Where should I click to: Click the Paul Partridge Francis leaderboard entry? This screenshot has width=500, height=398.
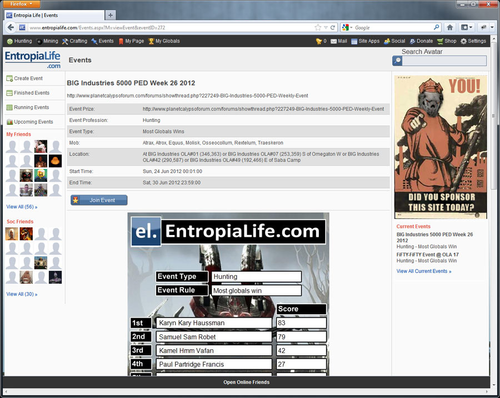tap(214, 364)
